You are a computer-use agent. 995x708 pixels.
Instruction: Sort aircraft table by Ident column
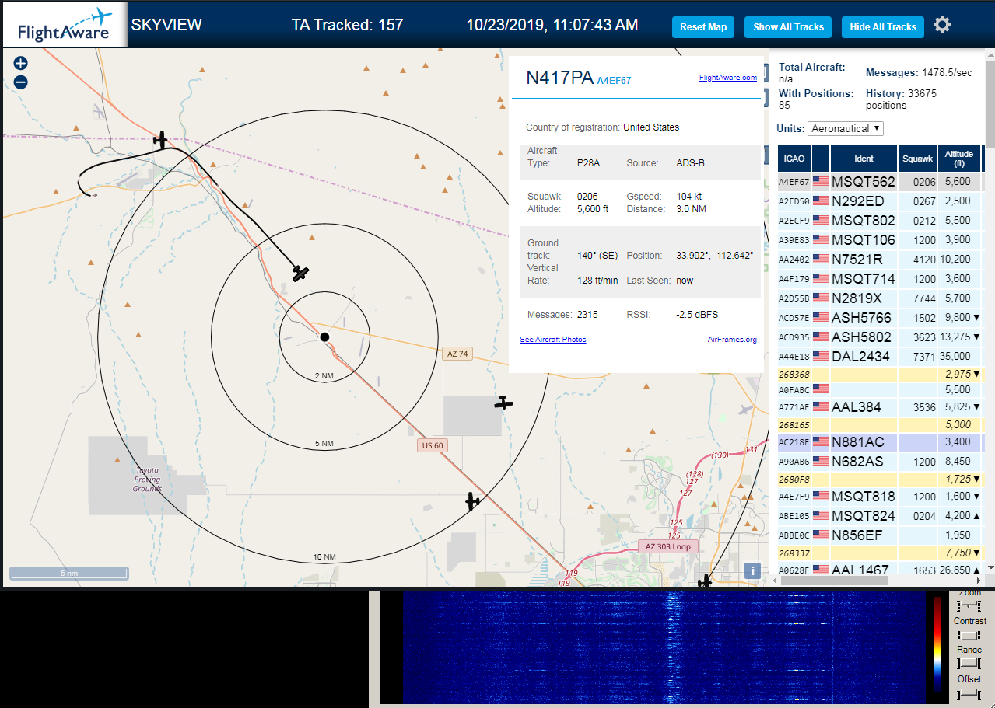864,159
